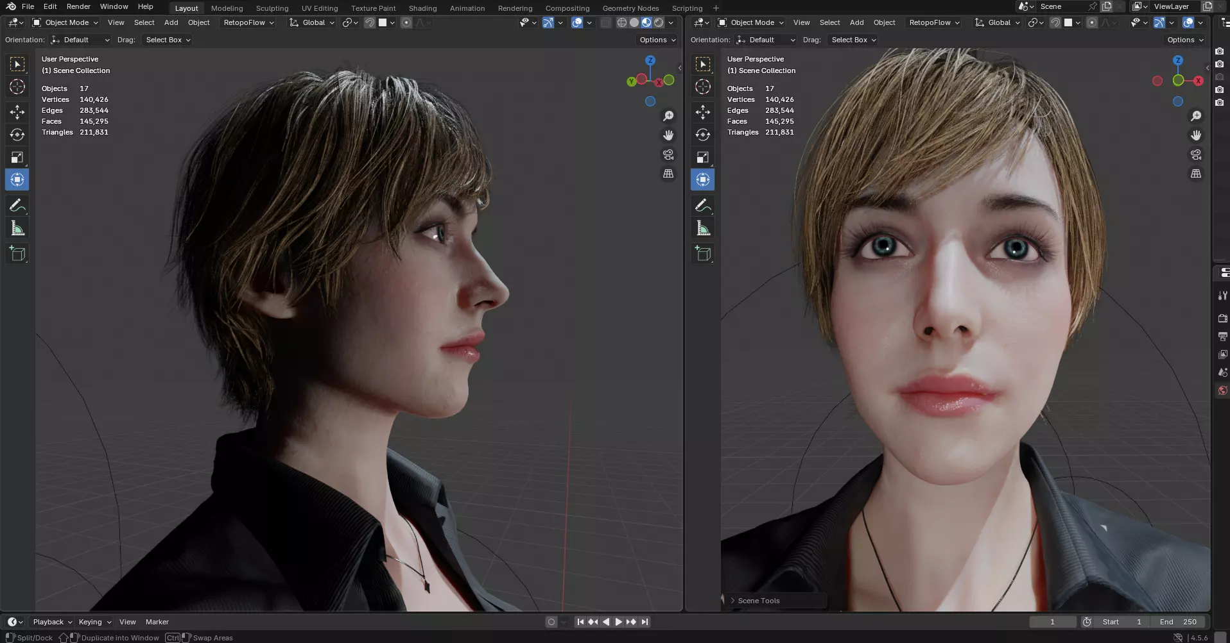Click the zoom view icon in right viewport
Screen dimensions: 1230x643
1196,116
